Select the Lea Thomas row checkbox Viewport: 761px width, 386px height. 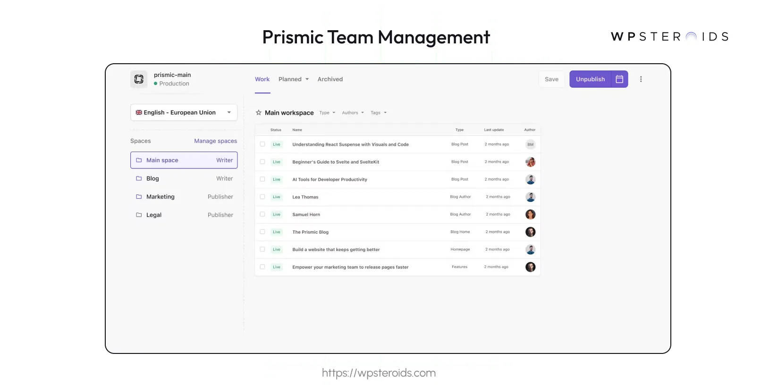262,197
